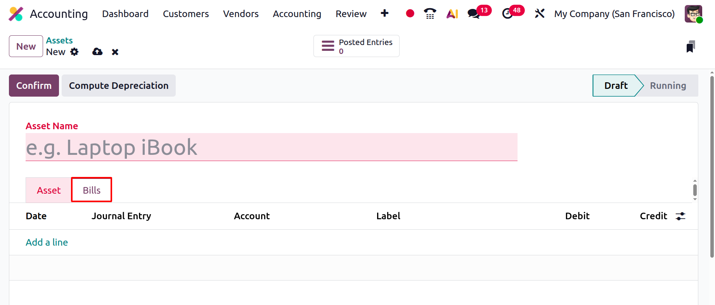This screenshot has width=715, height=305.
Task: Click the Odoo Accounting app logo icon
Action: 16,14
